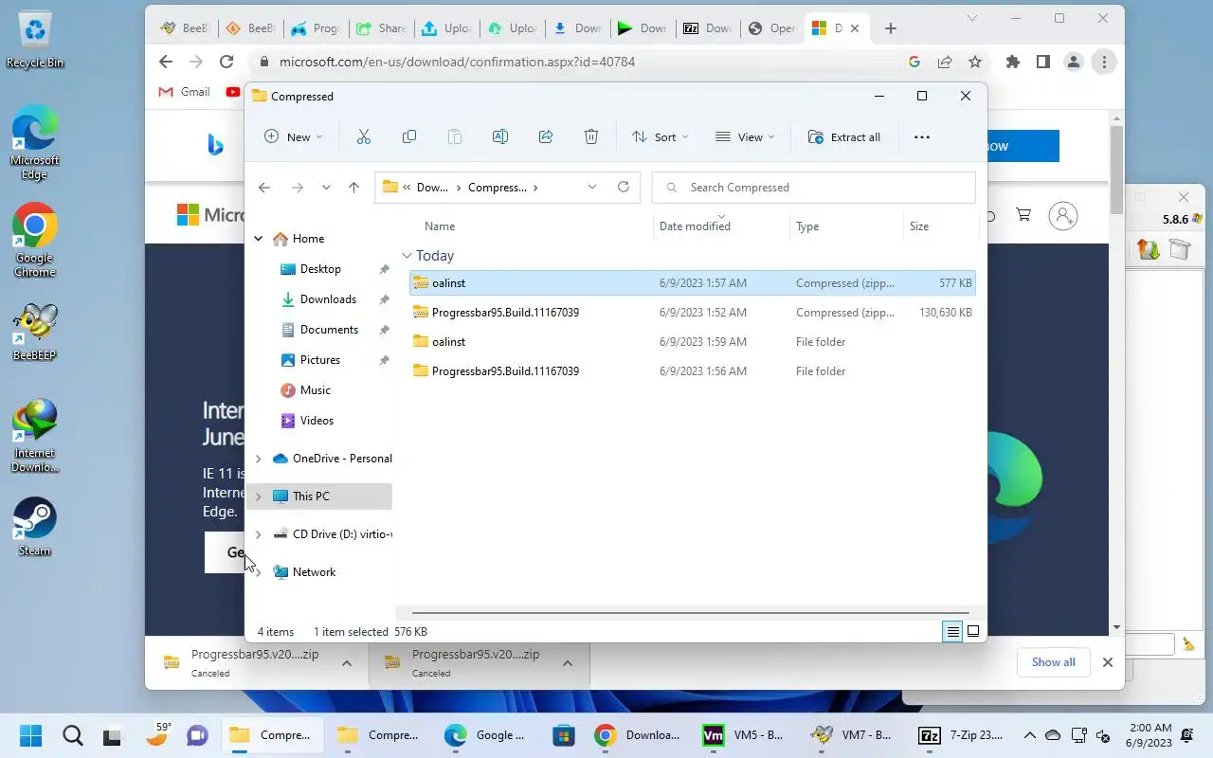Open Chrome three-dot menu
Image resolution: width=1213 pixels, height=758 pixels.
(x=1104, y=62)
